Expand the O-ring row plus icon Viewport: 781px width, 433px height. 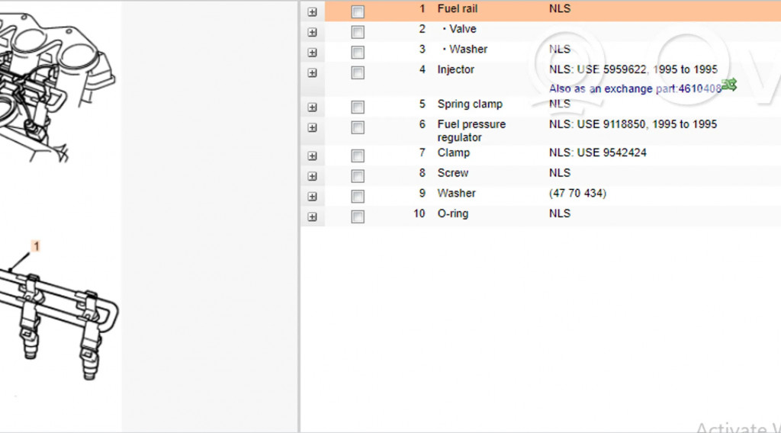click(312, 217)
